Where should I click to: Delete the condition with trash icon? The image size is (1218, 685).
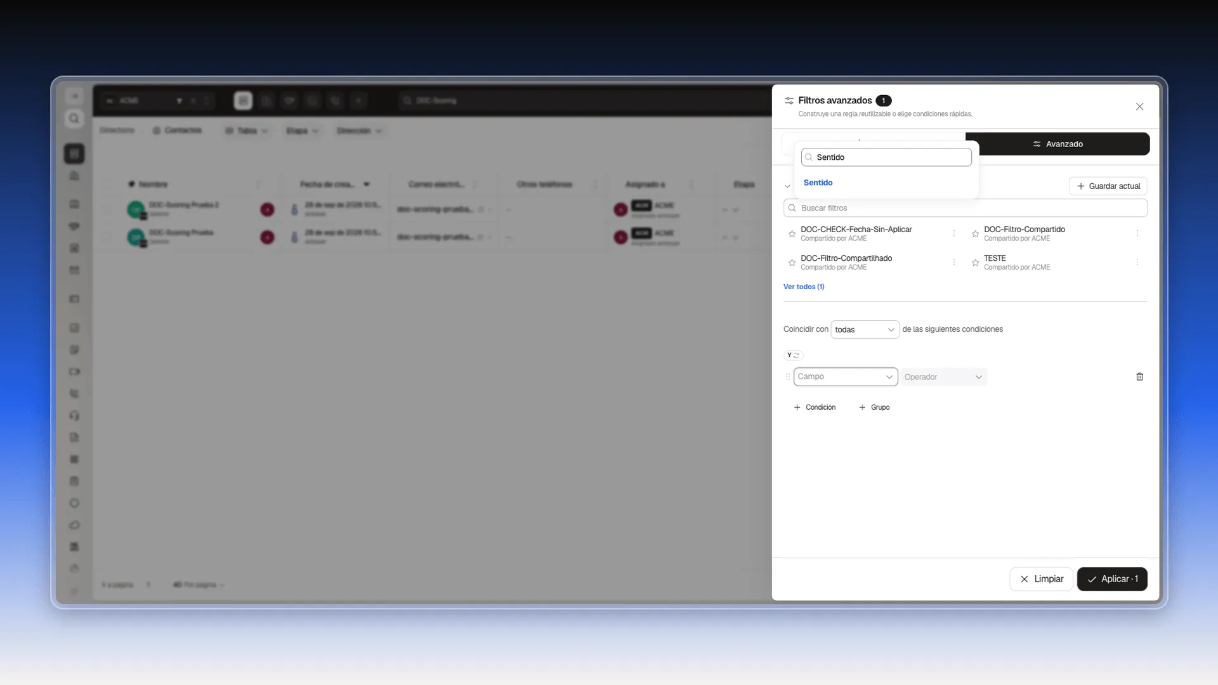[x=1139, y=377]
